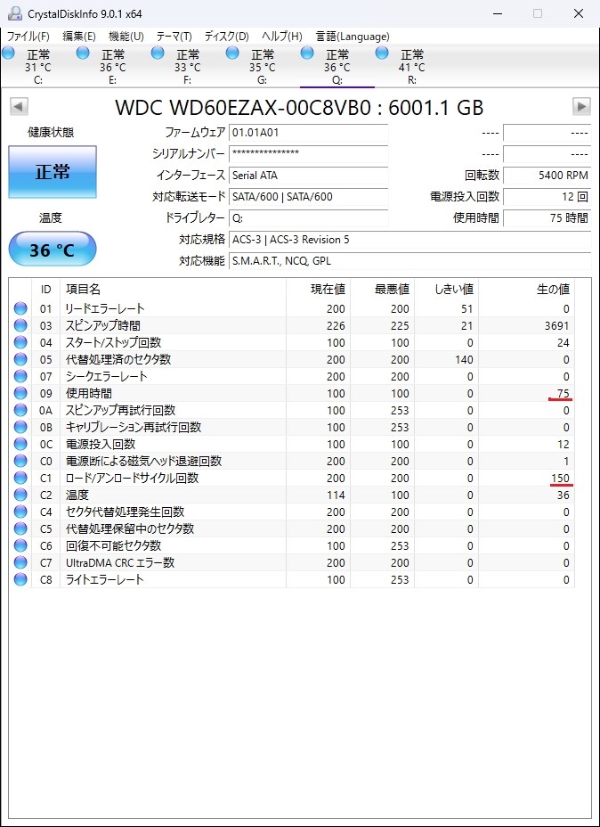Click the 対応機能 S.M.A.R.T., NCQ, GPL field
600x827 pixels.
click(409, 260)
